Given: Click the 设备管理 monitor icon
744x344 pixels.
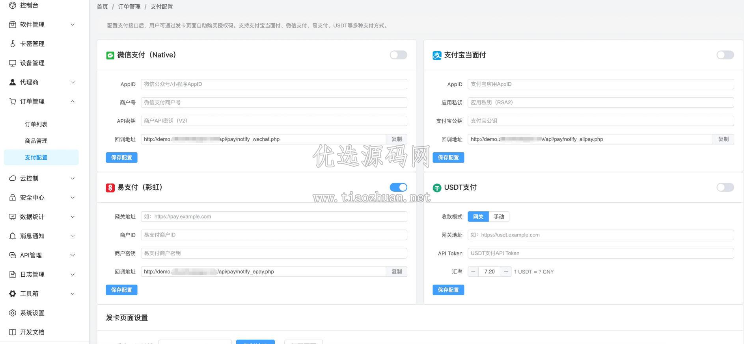Looking at the screenshot, I should 13,63.
